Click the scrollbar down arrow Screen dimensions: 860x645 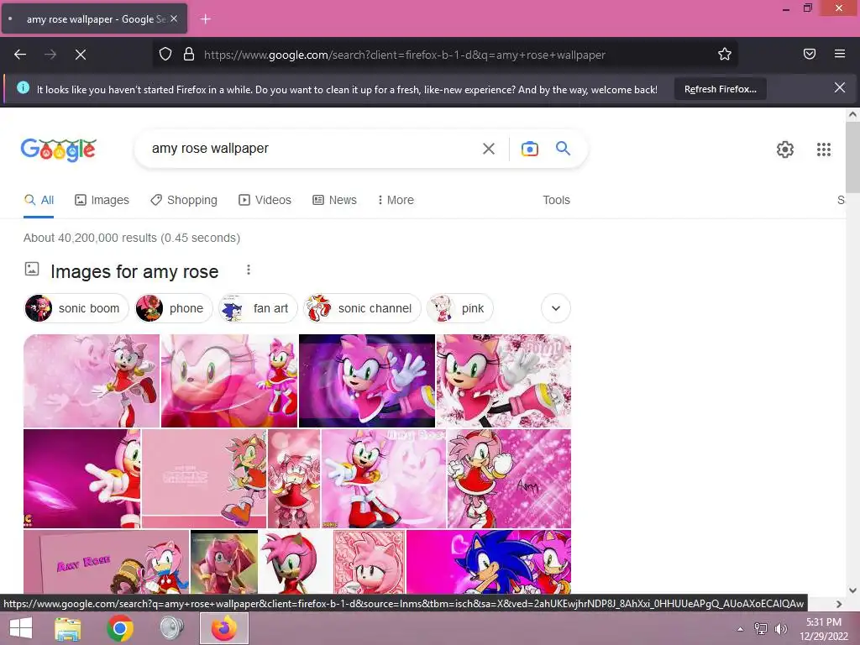pos(852,590)
